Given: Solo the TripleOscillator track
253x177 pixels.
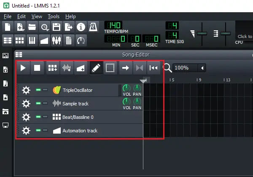Looking at the screenshot, I should pos(45,90).
